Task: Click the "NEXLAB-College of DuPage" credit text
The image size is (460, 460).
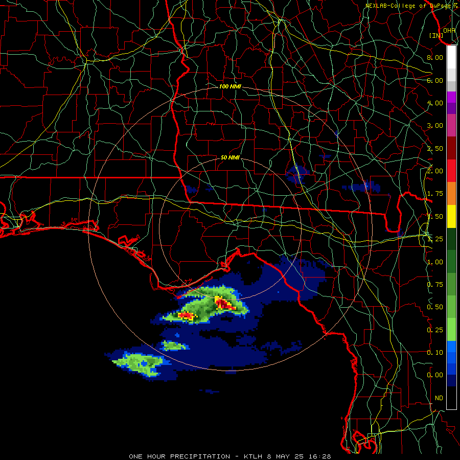Action: click(409, 6)
